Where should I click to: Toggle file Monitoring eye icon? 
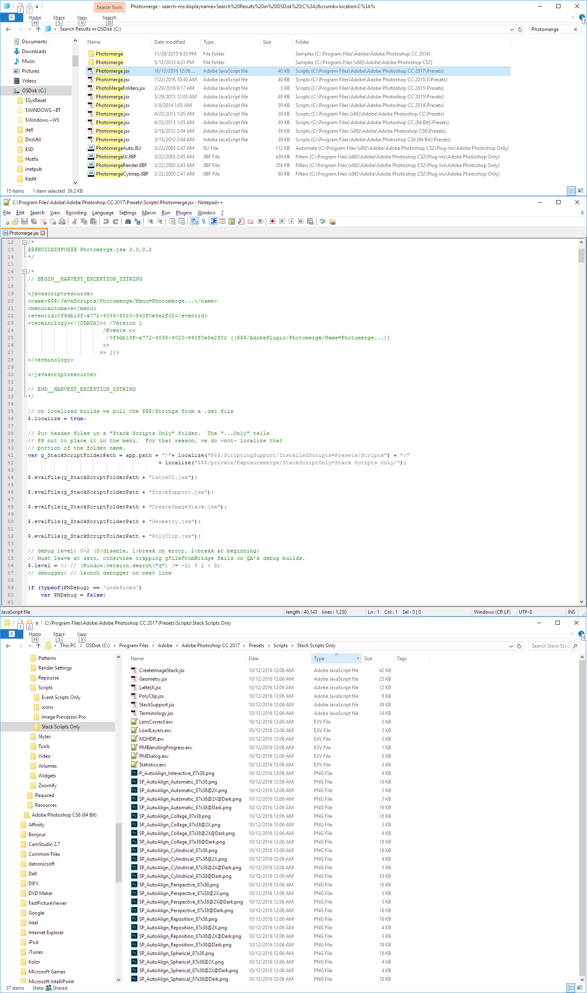(x=260, y=221)
